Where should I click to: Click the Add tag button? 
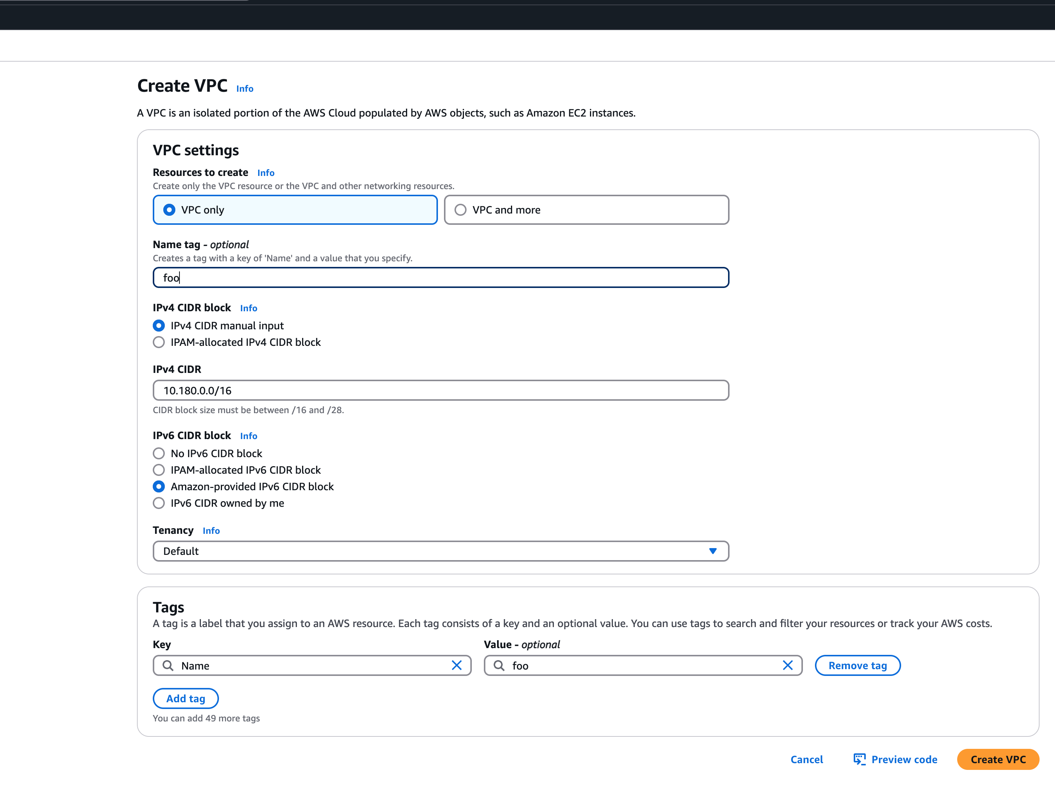[x=185, y=698]
